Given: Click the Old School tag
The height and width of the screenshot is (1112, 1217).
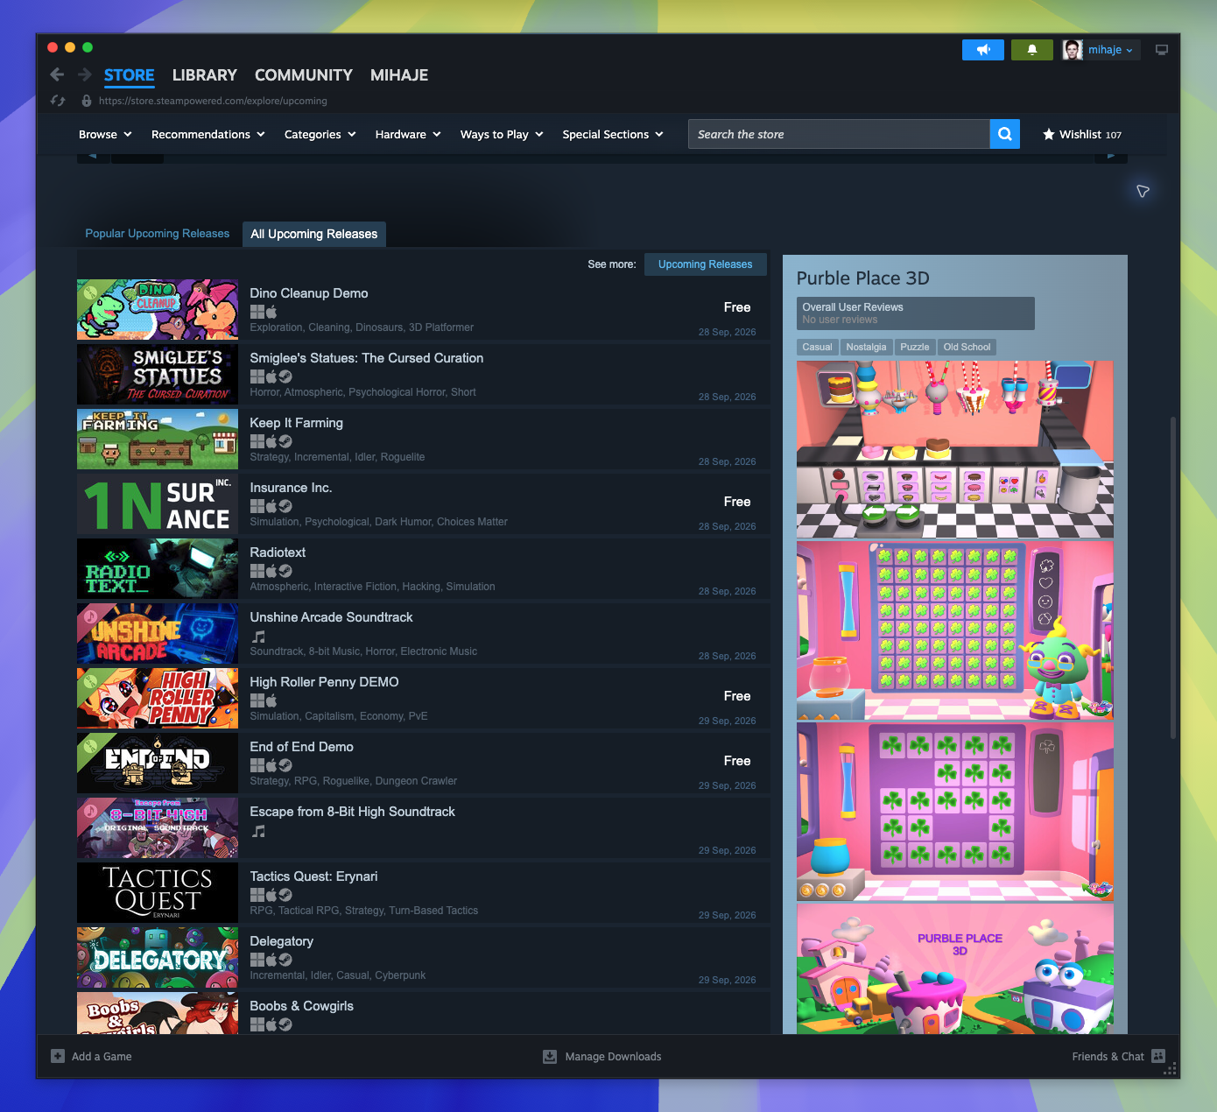Looking at the screenshot, I should pos(967,347).
